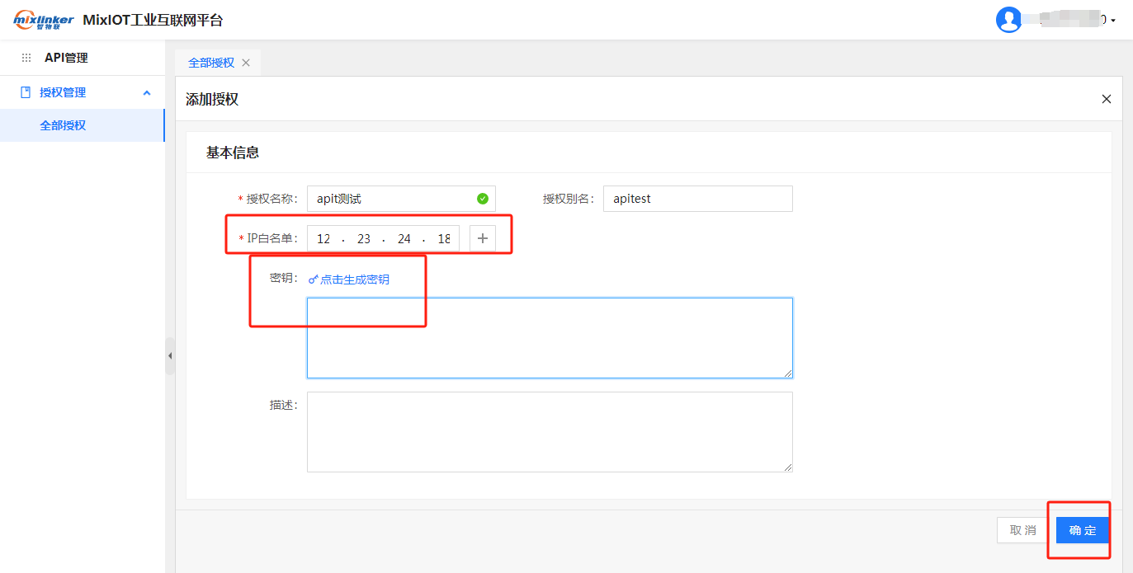This screenshot has width=1133, height=573.
Task: Add another IP whitelist entry with plus
Action: point(483,238)
